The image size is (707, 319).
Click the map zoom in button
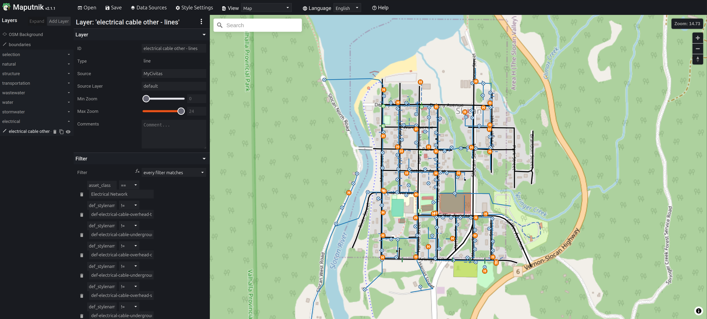coord(697,38)
